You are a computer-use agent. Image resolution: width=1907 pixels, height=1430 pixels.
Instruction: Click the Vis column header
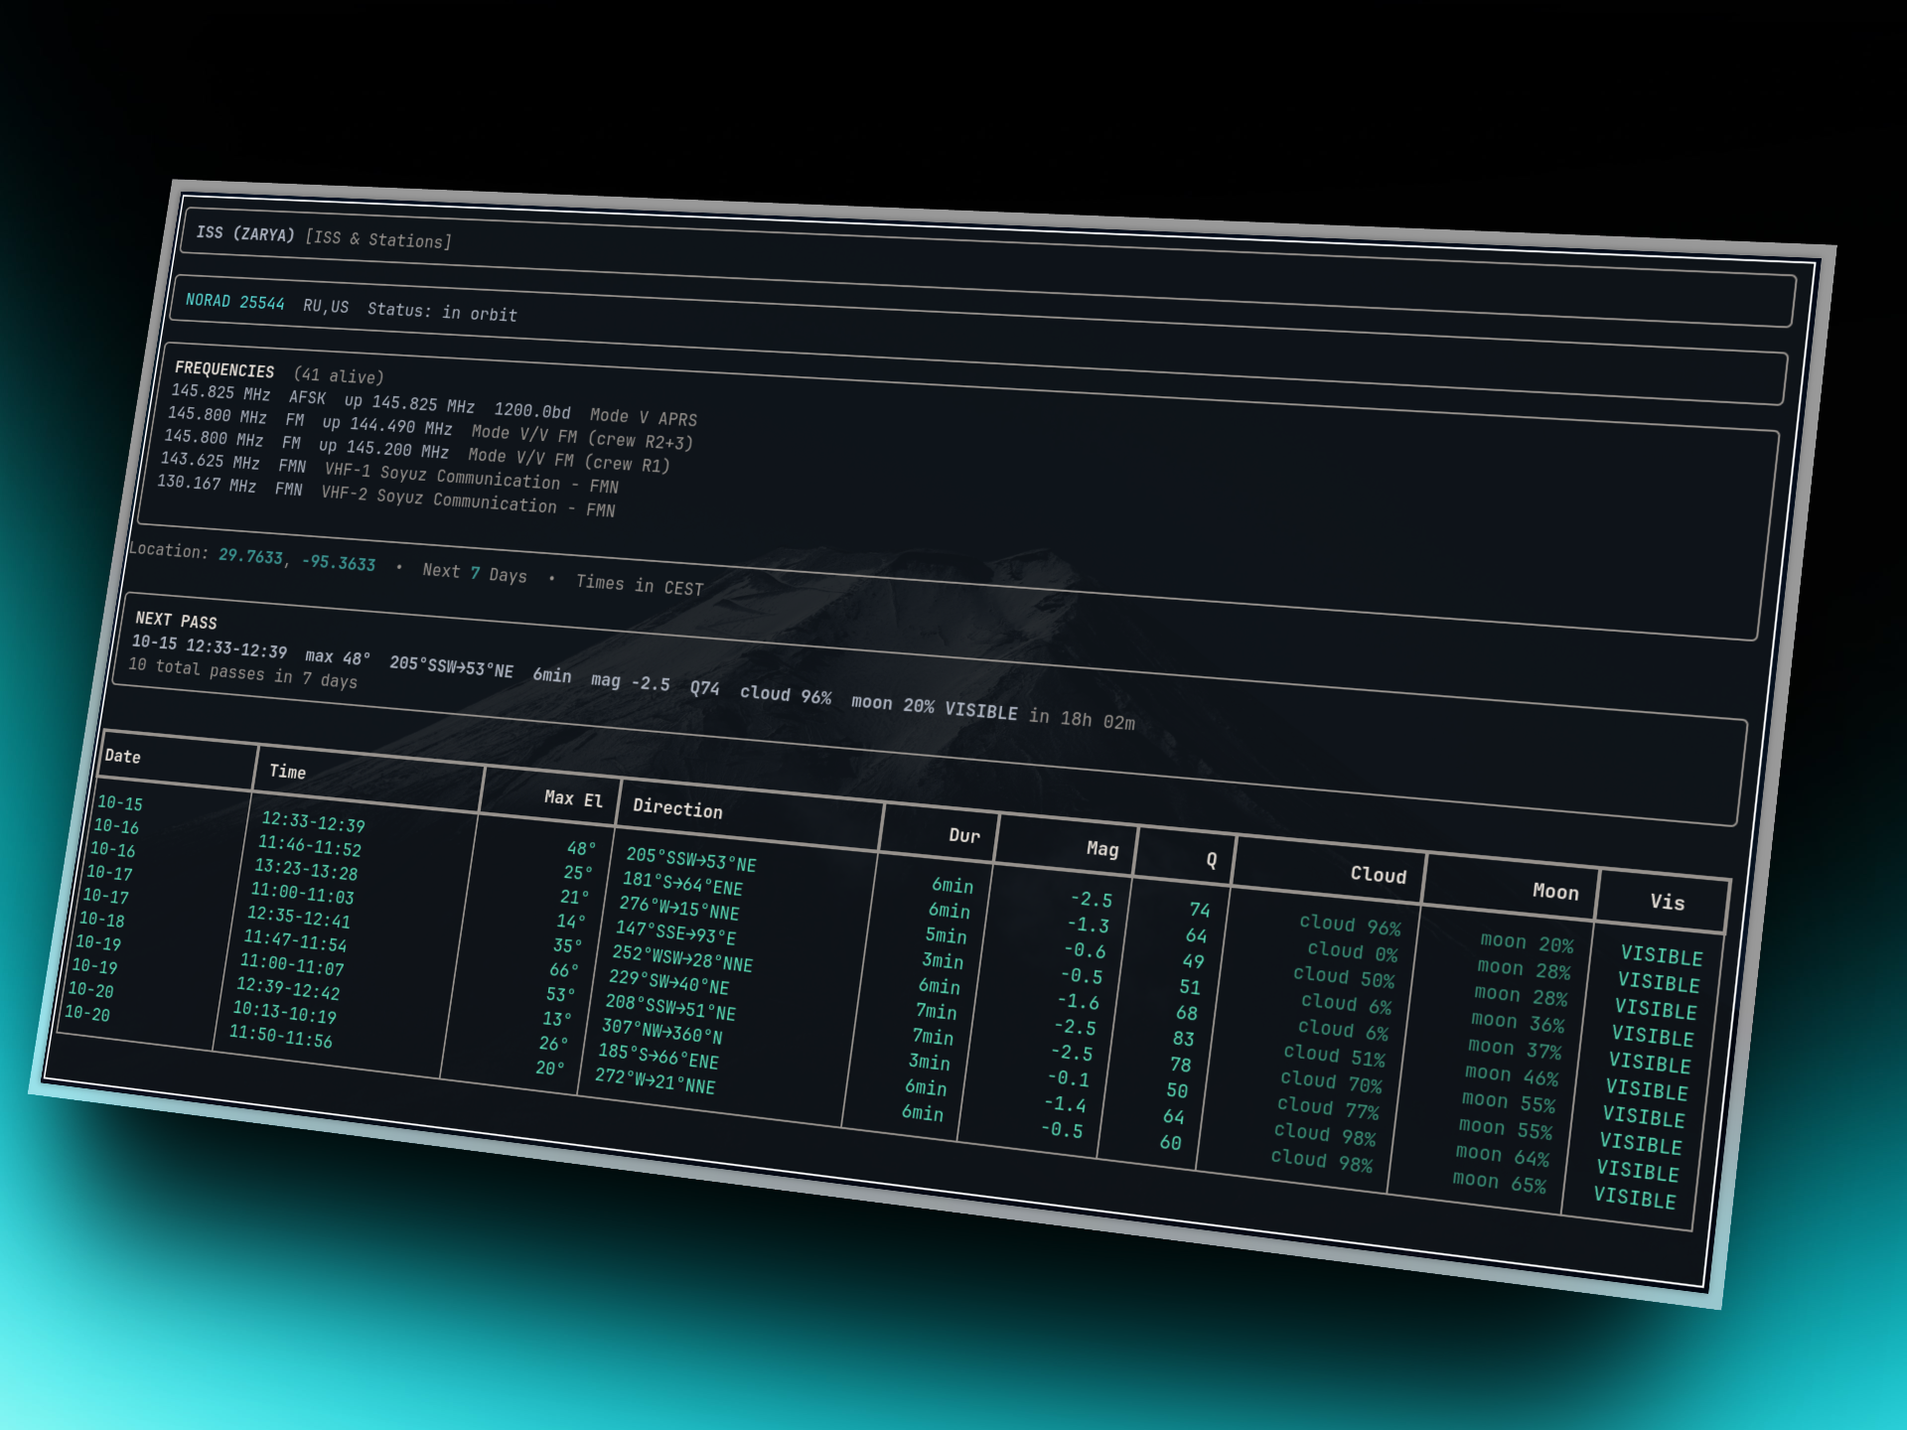[x=1667, y=902]
